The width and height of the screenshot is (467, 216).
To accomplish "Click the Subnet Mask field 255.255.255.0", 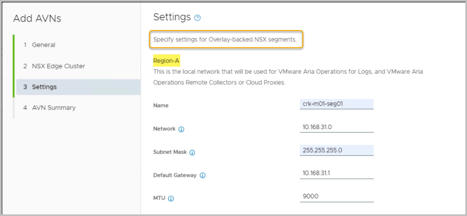I will click(336, 150).
